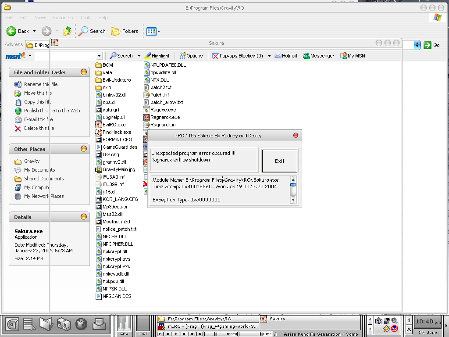Collapse the Details panel
Screen dimensions: 449x337
(x=84, y=217)
